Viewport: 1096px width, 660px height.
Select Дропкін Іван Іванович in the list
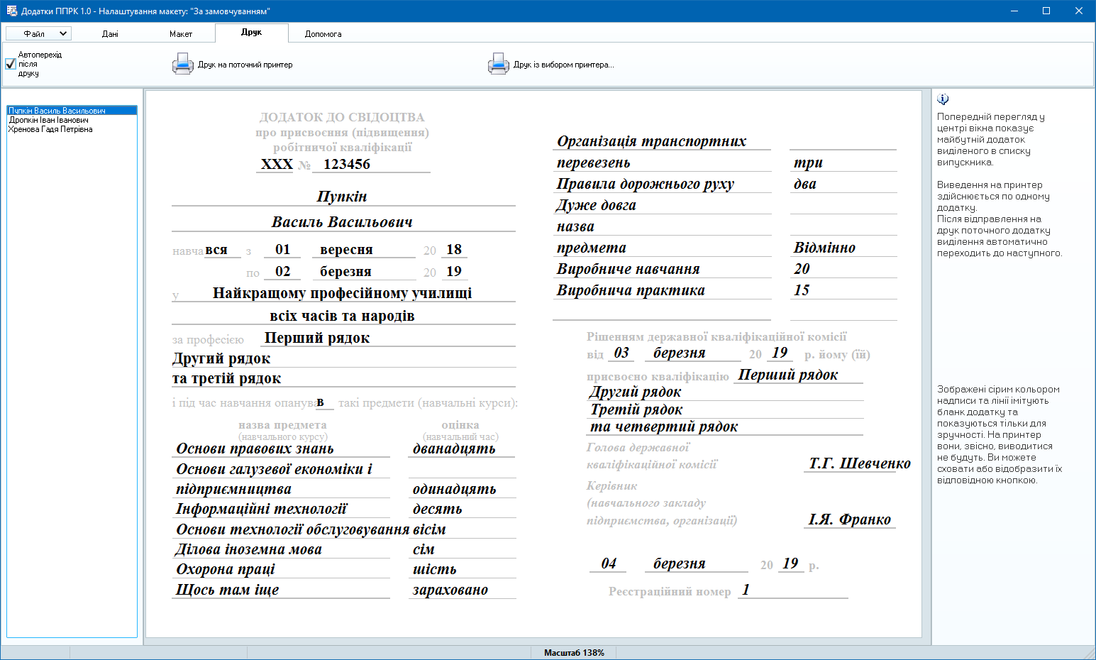(x=49, y=120)
